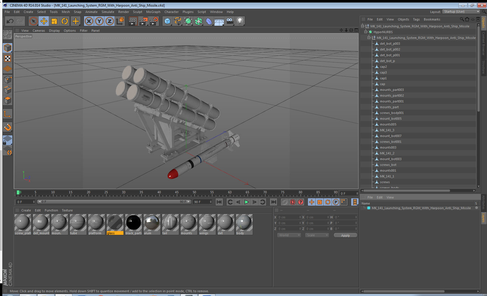The image size is (487, 296).
Task: Add a HyperNURBS generator object
Action: coord(188,21)
